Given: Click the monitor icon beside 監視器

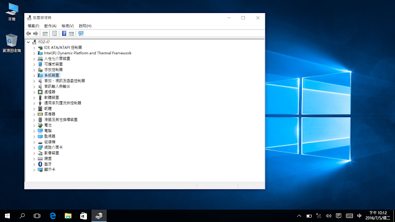Looking at the screenshot, I should [x=40, y=136].
